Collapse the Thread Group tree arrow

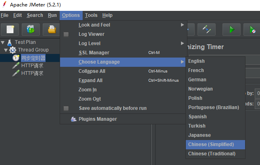click(x=6, y=50)
